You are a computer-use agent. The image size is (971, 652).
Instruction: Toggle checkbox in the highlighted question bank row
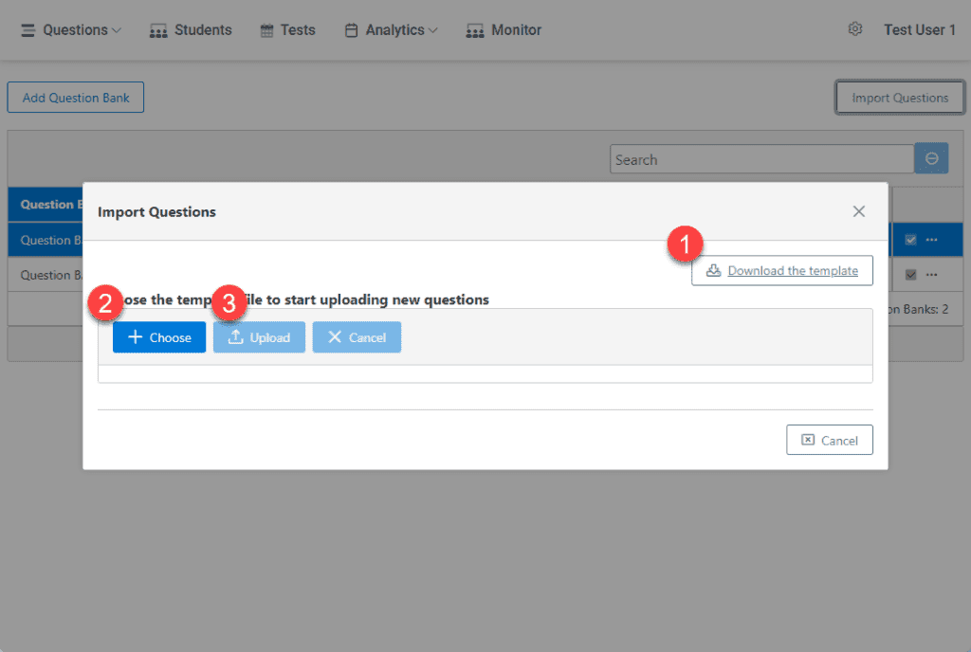point(910,240)
